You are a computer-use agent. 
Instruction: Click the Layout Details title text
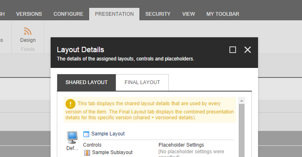click(80, 50)
